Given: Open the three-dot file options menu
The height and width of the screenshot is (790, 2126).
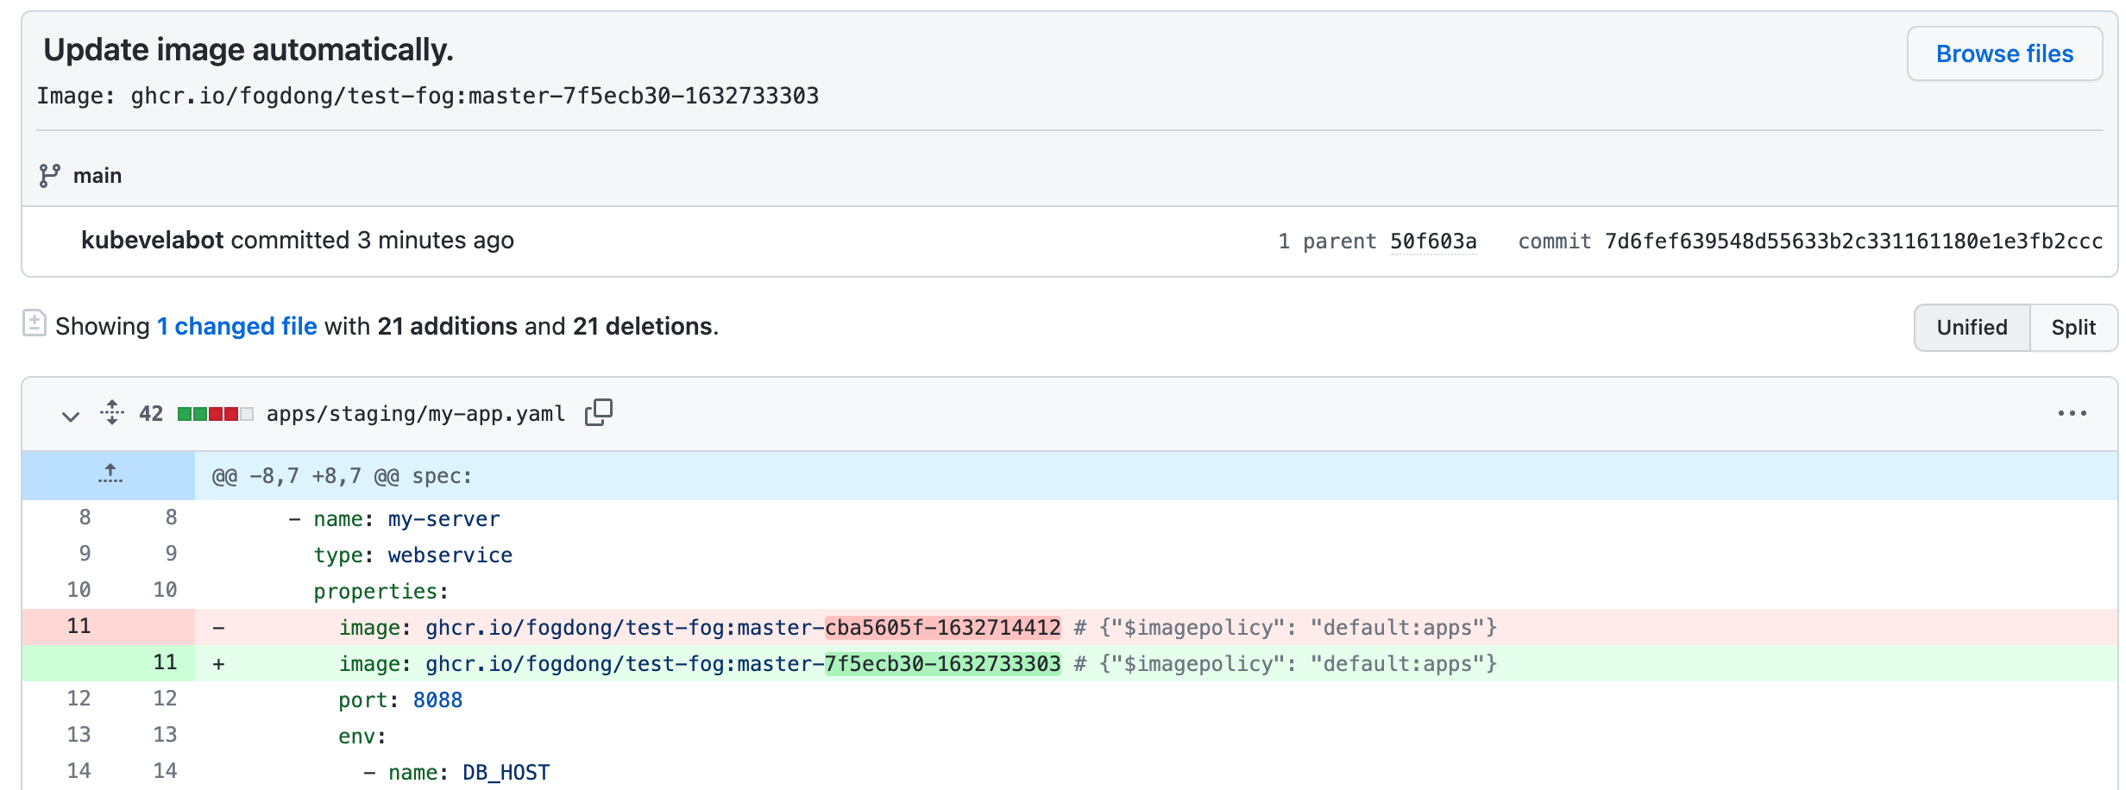Looking at the screenshot, I should [x=2072, y=414].
